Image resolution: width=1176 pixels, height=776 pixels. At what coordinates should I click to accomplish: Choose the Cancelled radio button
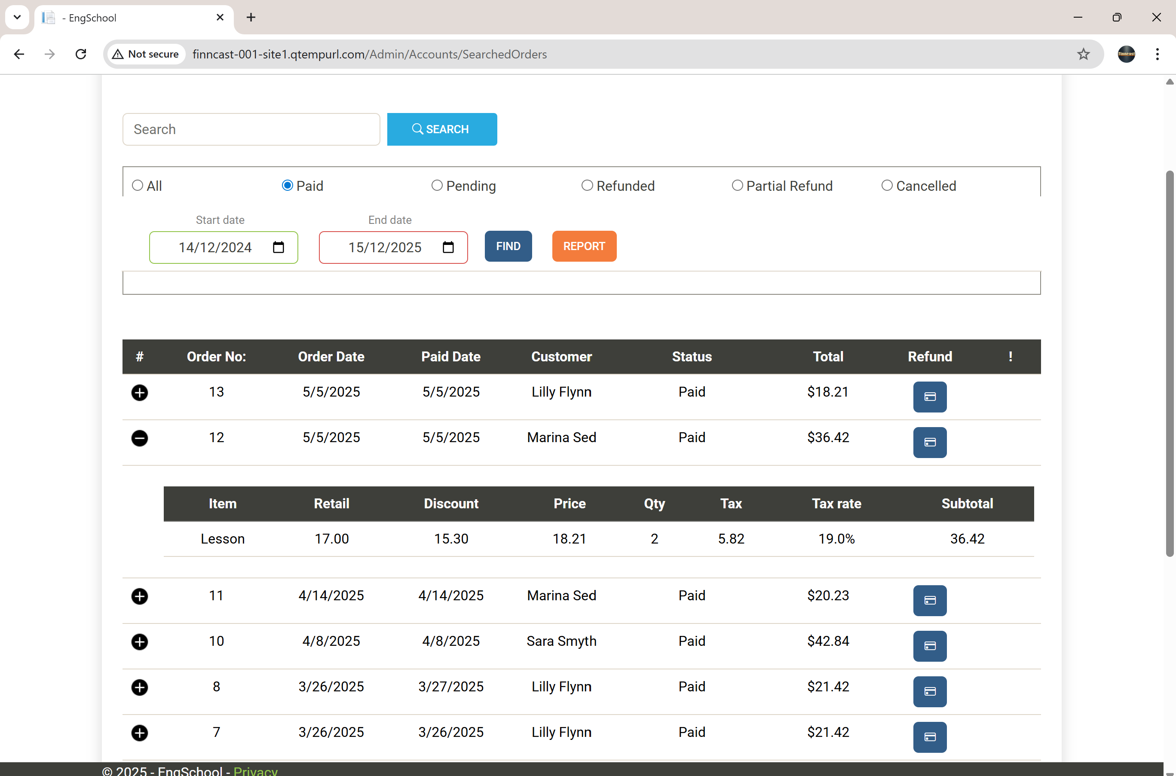pyautogui.click(x=886, y=186)
